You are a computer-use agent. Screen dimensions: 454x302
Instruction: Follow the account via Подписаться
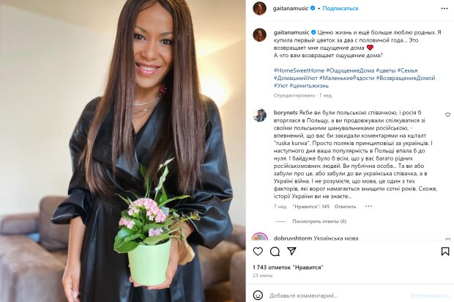(340, 8)
